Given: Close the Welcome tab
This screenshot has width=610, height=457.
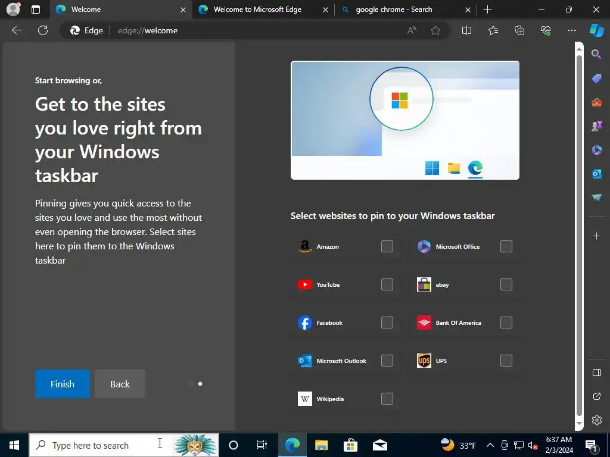Looking at the screenshot, I should [x=183, y=10].
